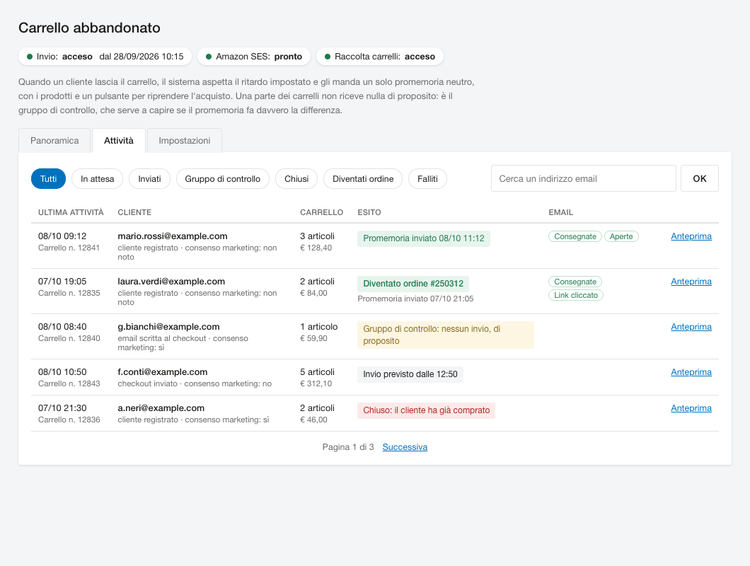Screen dimensions: 750x566
Task: Select email laura.verdi@example.com
Action: pos(171,282)
